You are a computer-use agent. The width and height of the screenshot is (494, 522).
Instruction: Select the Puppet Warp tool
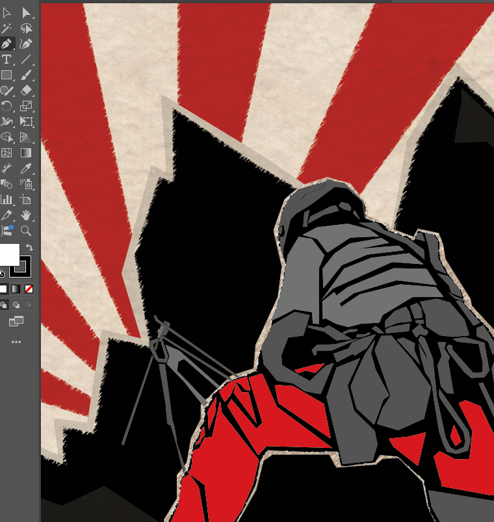[6, 122]
